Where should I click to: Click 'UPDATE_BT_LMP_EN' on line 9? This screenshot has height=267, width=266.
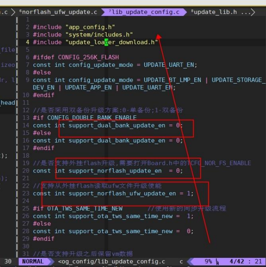pyautogui.click(x=172, y=80)
